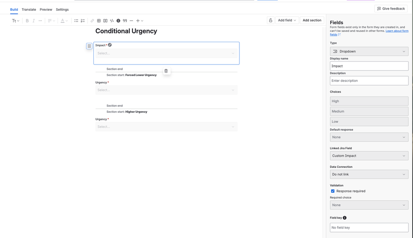Open the Required choice dropdown

(x=369, y=205)
